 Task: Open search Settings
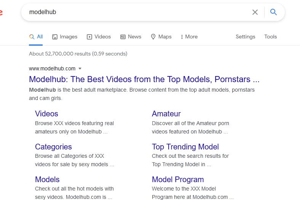tap(245, 37)
